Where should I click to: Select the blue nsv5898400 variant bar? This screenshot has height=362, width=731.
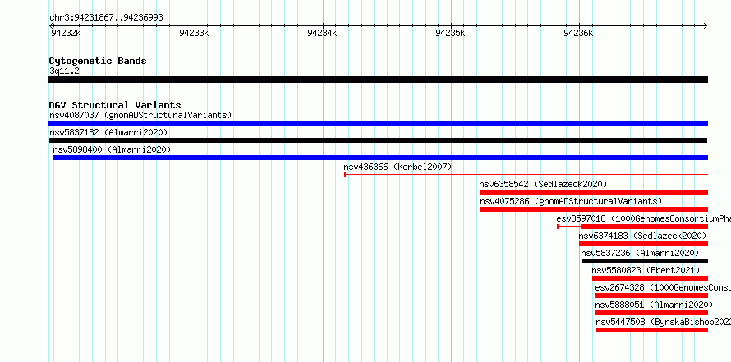click(380, 158)
